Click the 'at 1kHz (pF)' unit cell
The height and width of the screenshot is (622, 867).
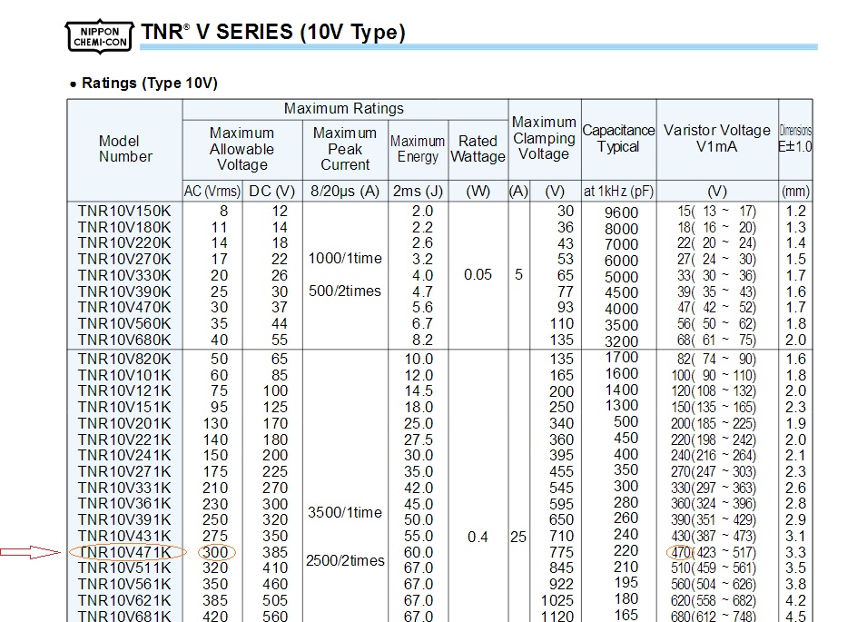[x=619, y=192]
